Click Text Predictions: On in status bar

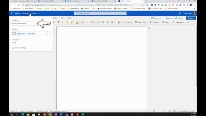[42, 111]
